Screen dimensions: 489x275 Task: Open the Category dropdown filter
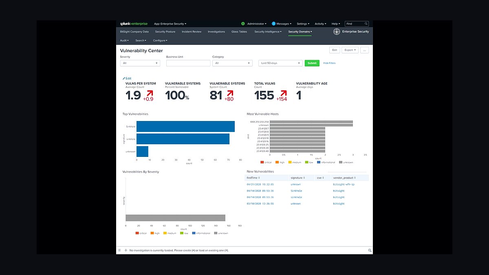pyautogui.click(x=232, y=63)
